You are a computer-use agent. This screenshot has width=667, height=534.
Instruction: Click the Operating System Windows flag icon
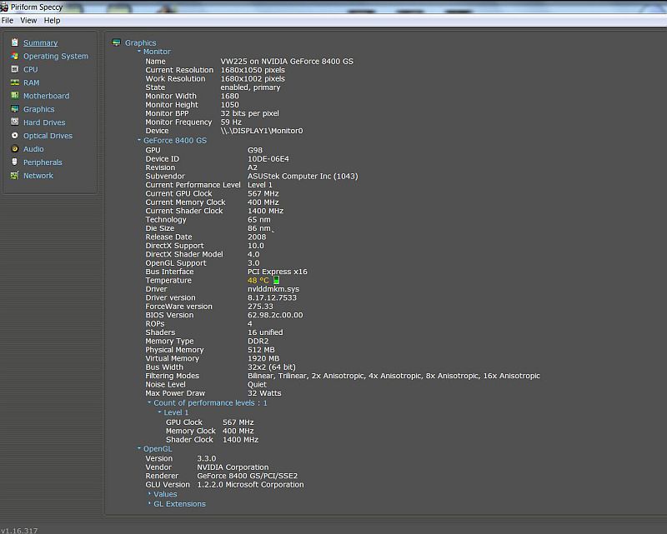(15, 56)
